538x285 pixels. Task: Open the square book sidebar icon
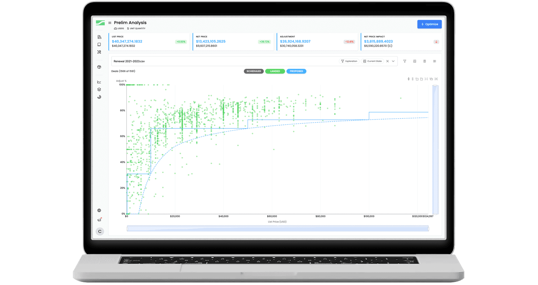tap(99, 45)
